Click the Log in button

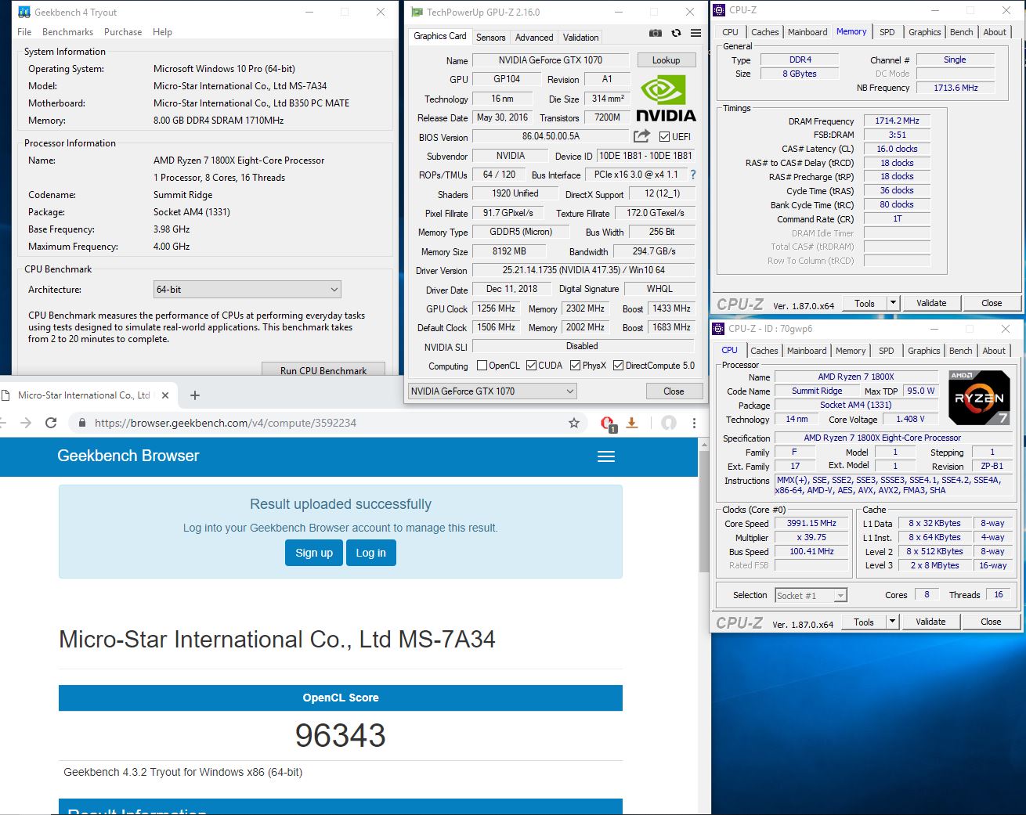click(371, 553)
